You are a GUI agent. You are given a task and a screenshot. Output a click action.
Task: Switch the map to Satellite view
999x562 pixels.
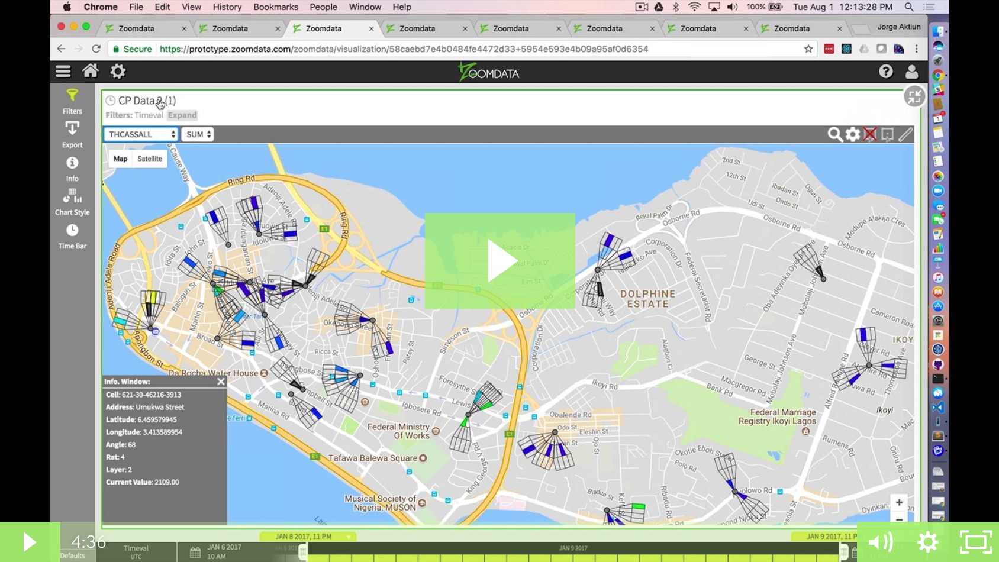click(150, 159)
